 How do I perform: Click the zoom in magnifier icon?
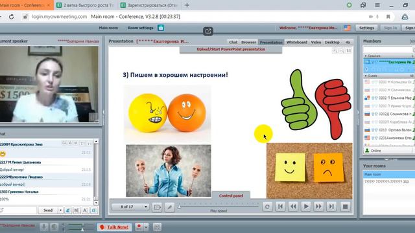335,50
